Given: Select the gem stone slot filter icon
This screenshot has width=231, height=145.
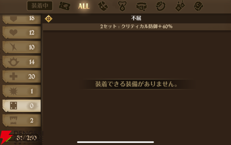Looking at the screenshot, I should pyautogui.click(x=199, y=6).
